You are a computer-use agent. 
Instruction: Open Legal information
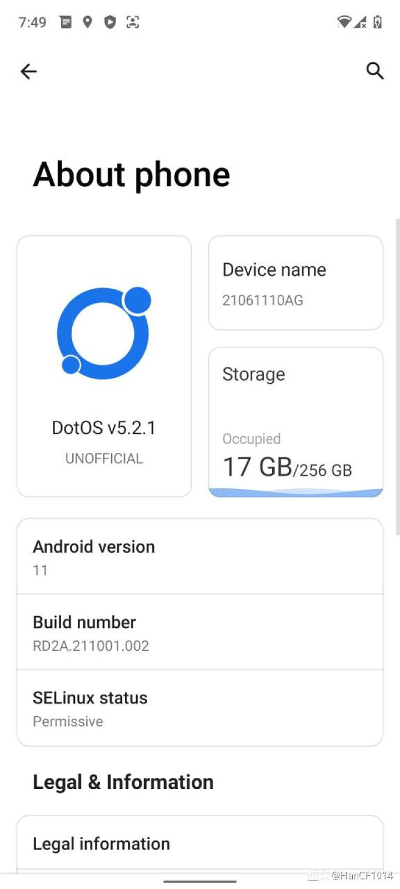pos(200,843)
